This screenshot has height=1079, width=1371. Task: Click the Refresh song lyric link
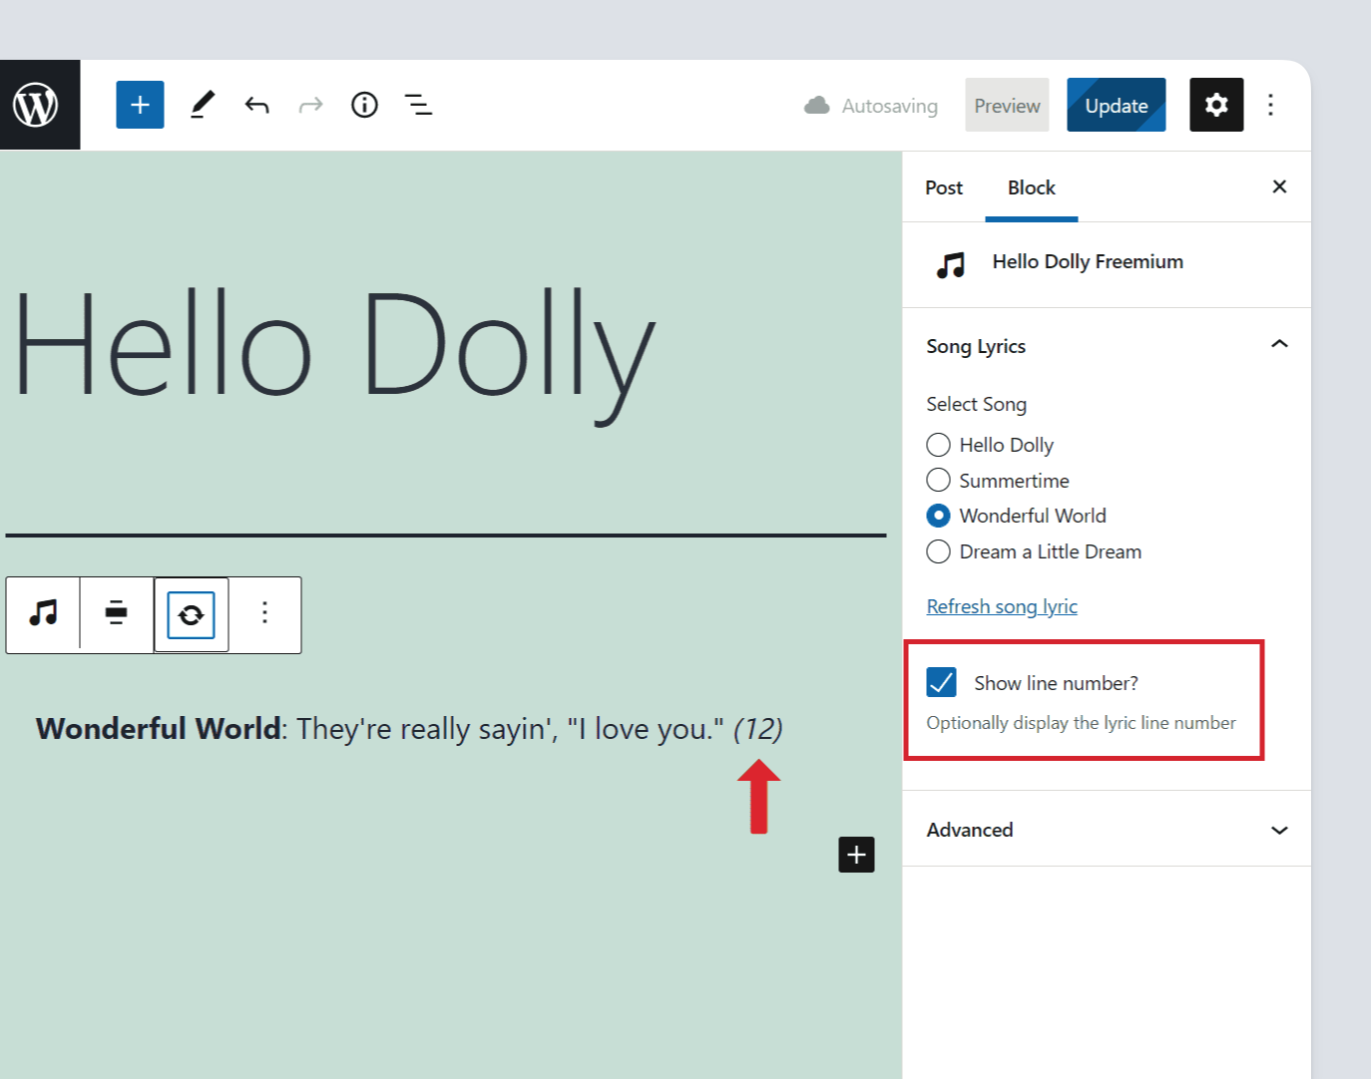[x=1002, y=606]
